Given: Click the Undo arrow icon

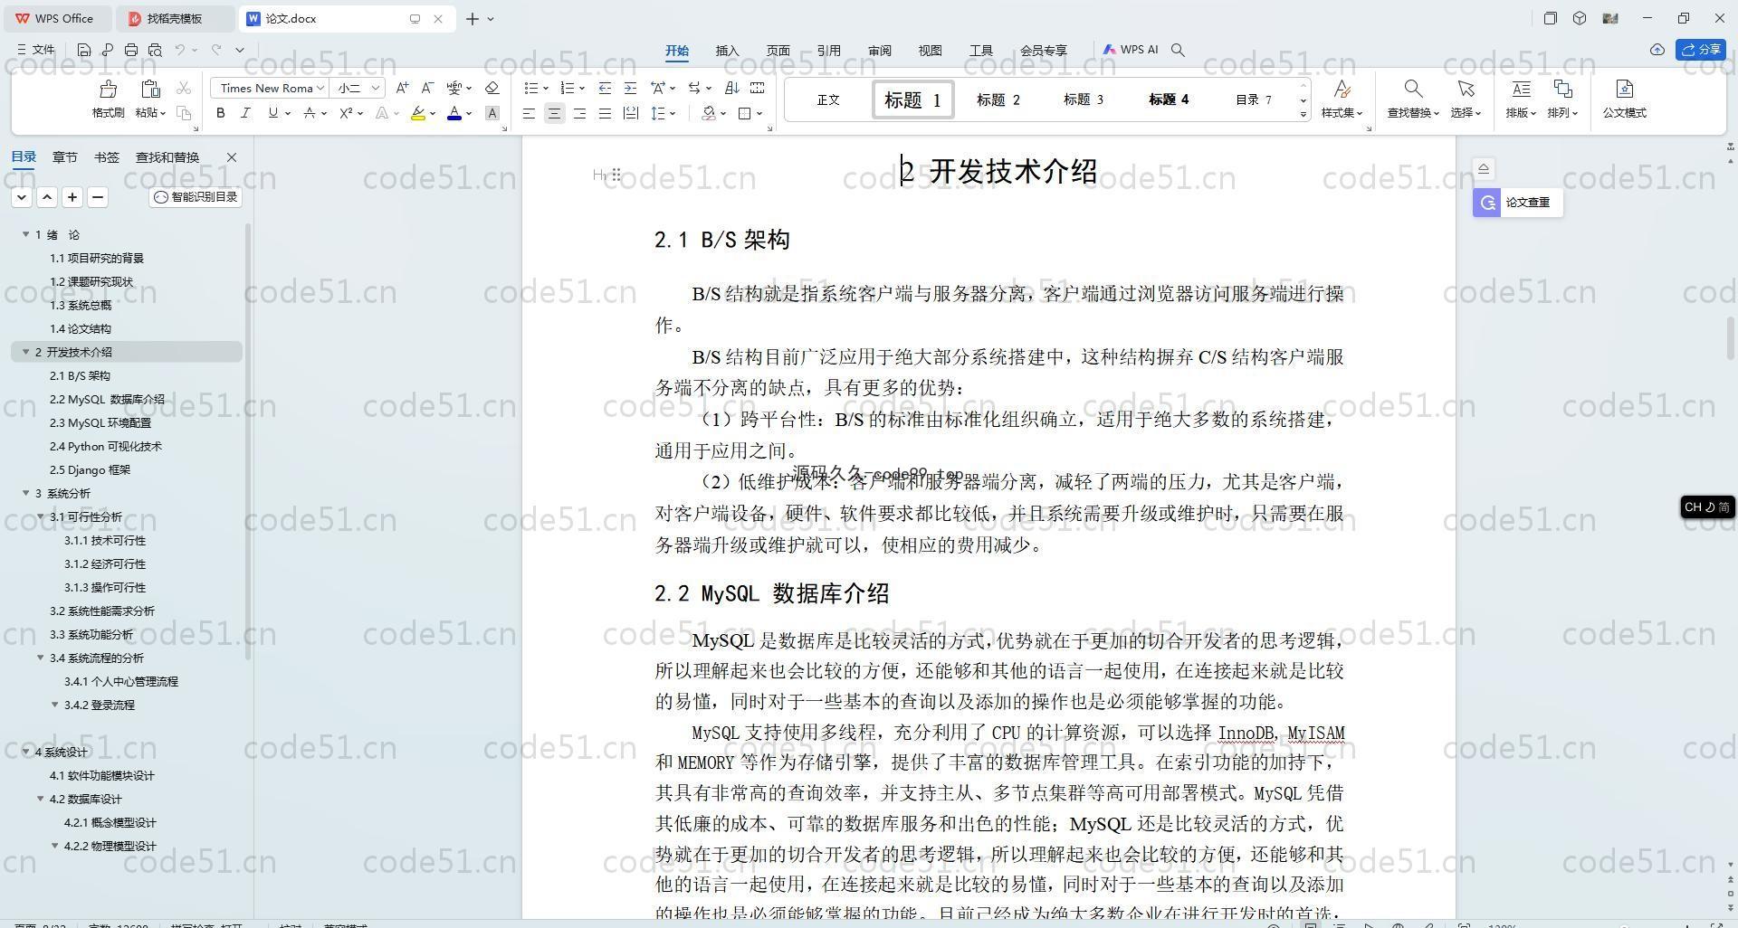Looking at the screenshot, I should click(180, 50).
